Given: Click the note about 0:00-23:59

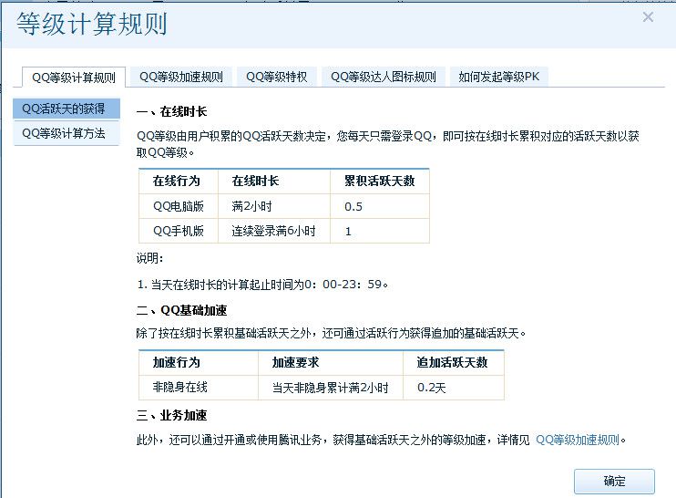Looking at the screenshot, I should [262, 285].
